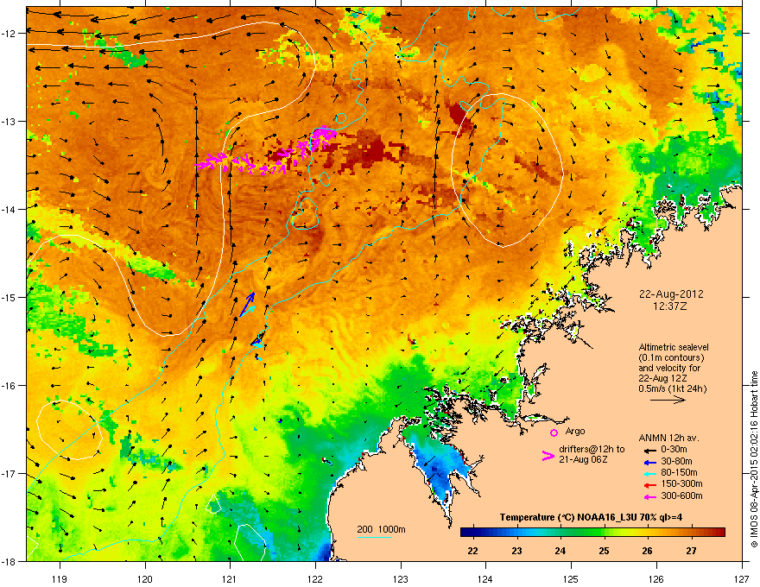Screen dimensions: 760x587
Task: Click the green colorbar section above 24
Action: coord(560,533)
